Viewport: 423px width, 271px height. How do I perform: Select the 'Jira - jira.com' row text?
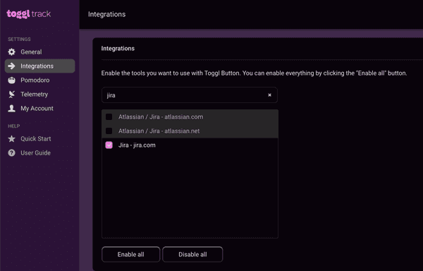pyautogui.click(x=137, y=145)
